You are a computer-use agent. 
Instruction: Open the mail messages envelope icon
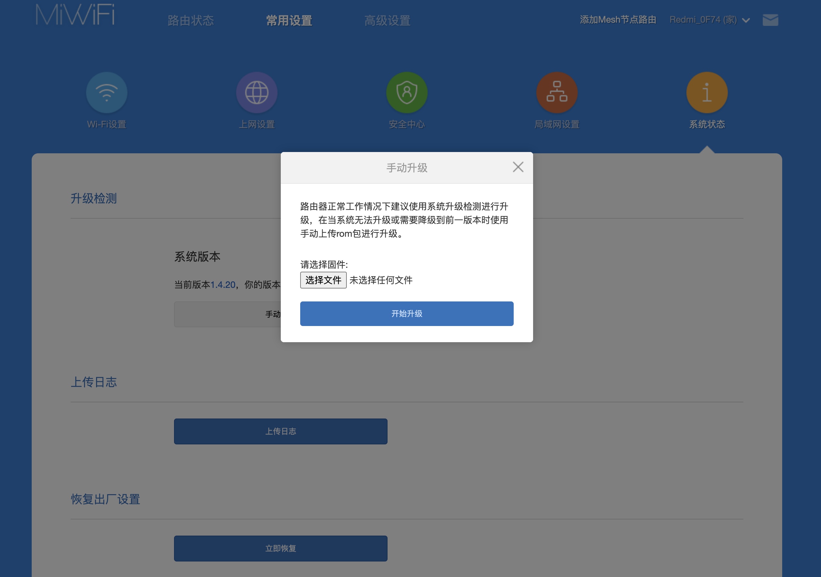click(770, 20)
